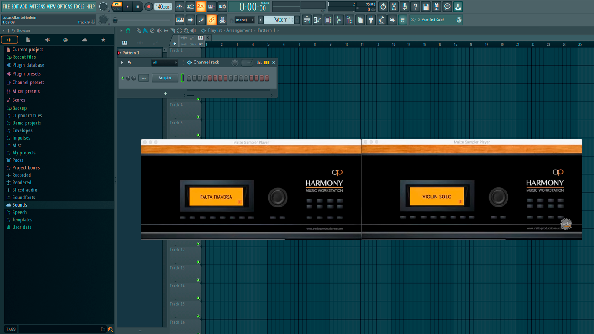This screenshot has height=334, width=594.
Task: Mute the Sampler channel green LED
Action: (123, 78)
